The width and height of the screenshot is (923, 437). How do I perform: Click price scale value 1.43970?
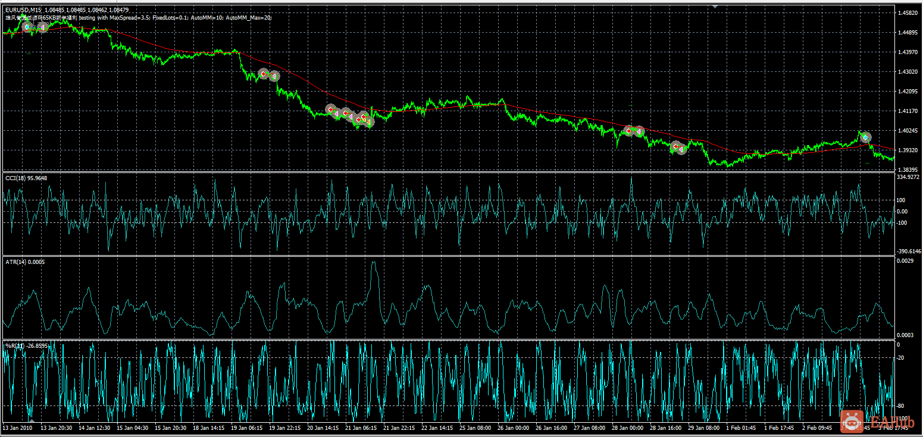[x=909, y=52]
